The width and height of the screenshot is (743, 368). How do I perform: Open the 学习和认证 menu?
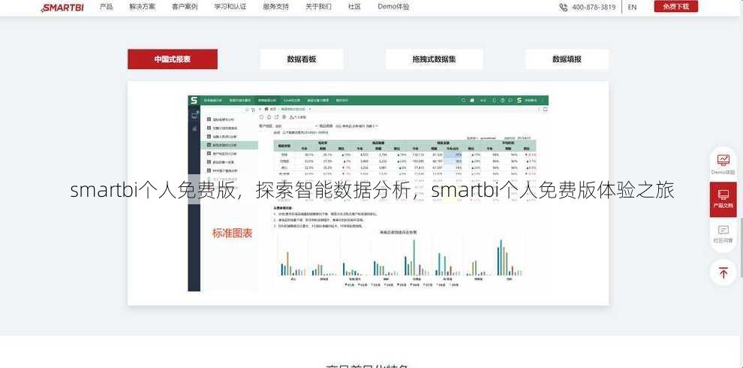(x=230, y=7)
